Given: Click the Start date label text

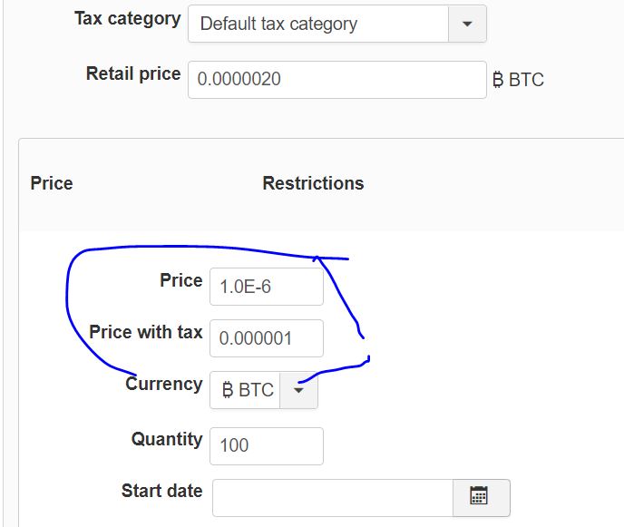Looking at the screenshot, I should point(161,491).
